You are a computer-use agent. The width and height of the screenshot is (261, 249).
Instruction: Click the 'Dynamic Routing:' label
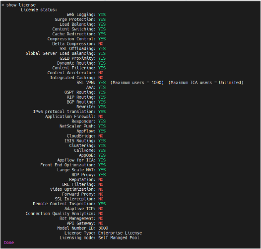click(x=76, y=63)
